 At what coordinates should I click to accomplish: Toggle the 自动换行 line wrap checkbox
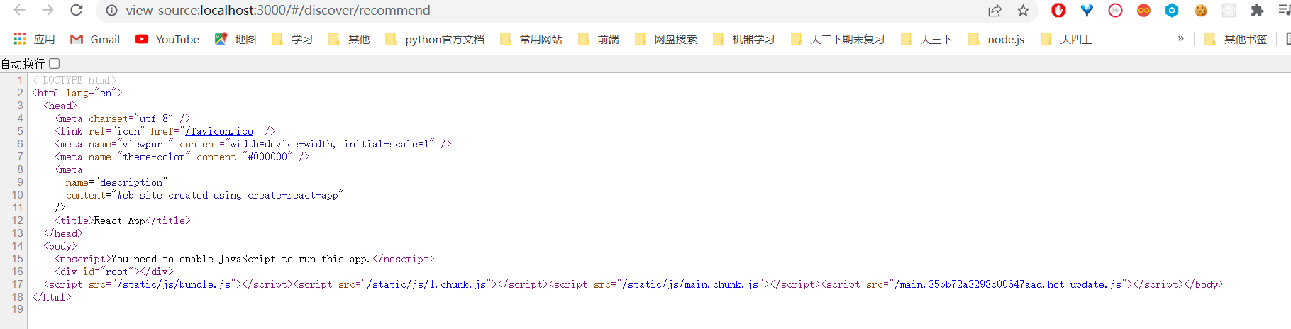coord(54,64)
